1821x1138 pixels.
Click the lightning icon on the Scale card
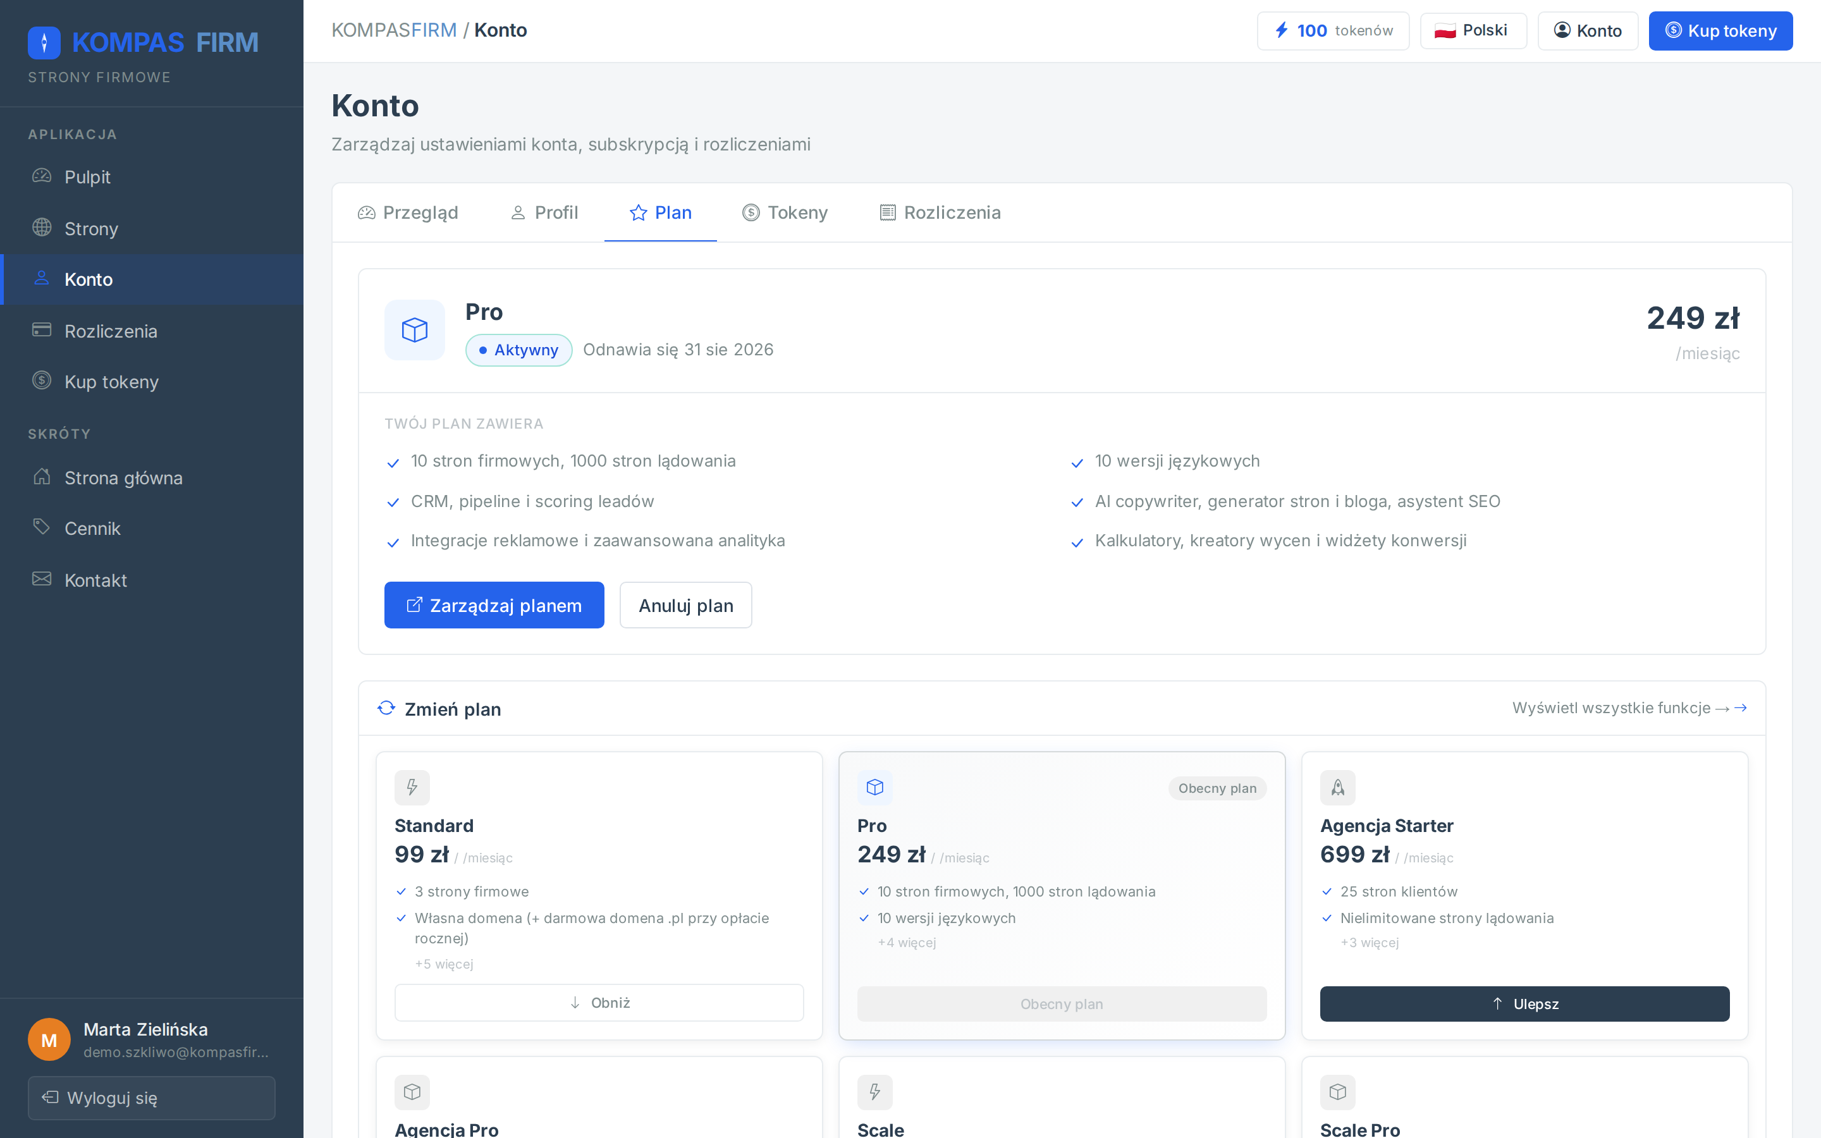[875, 1092]
